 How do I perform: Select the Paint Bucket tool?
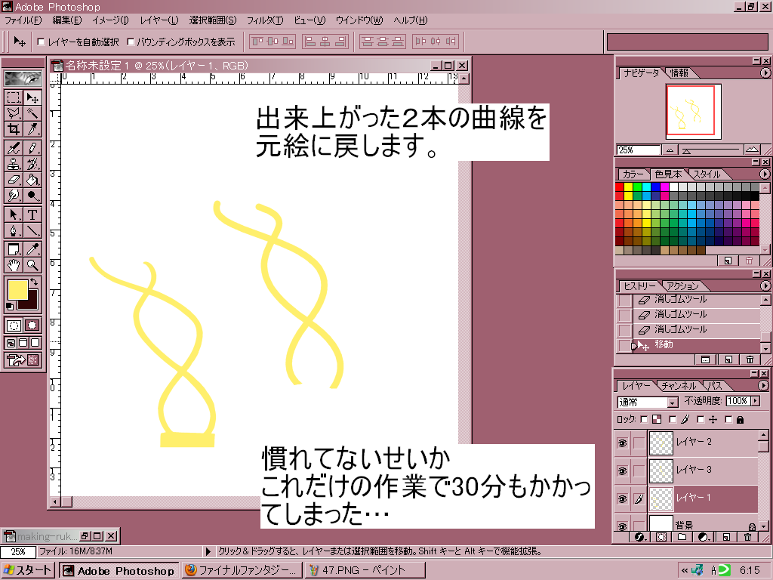tap(33, 180)
